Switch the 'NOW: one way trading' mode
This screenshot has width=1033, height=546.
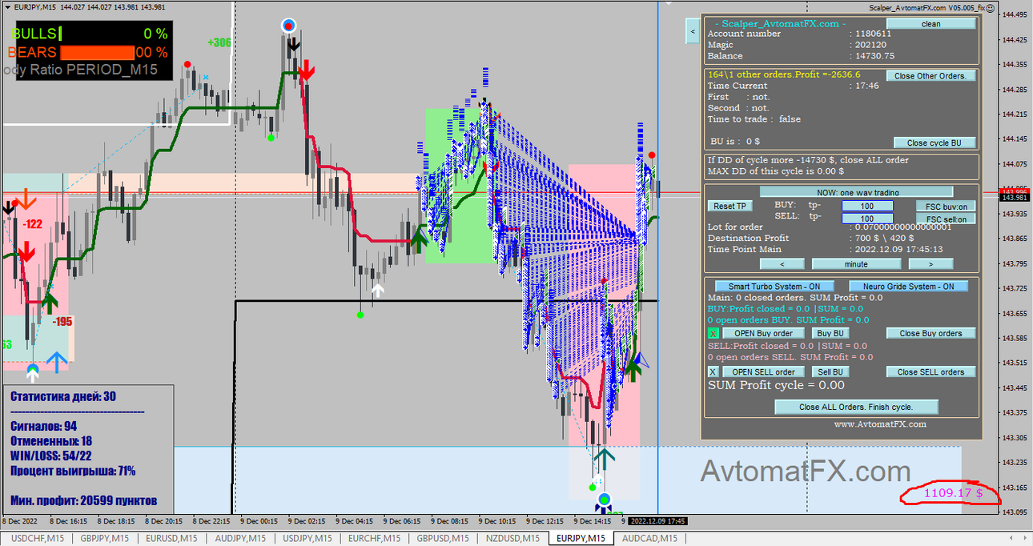tap(856, 191)
